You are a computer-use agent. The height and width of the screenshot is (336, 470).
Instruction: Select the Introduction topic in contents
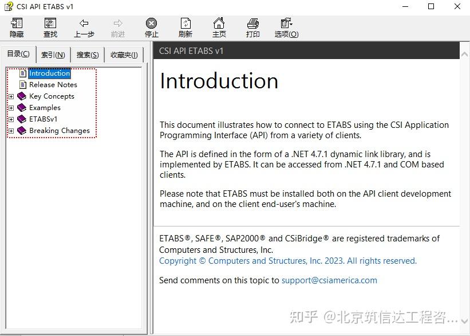pos(50,73)
